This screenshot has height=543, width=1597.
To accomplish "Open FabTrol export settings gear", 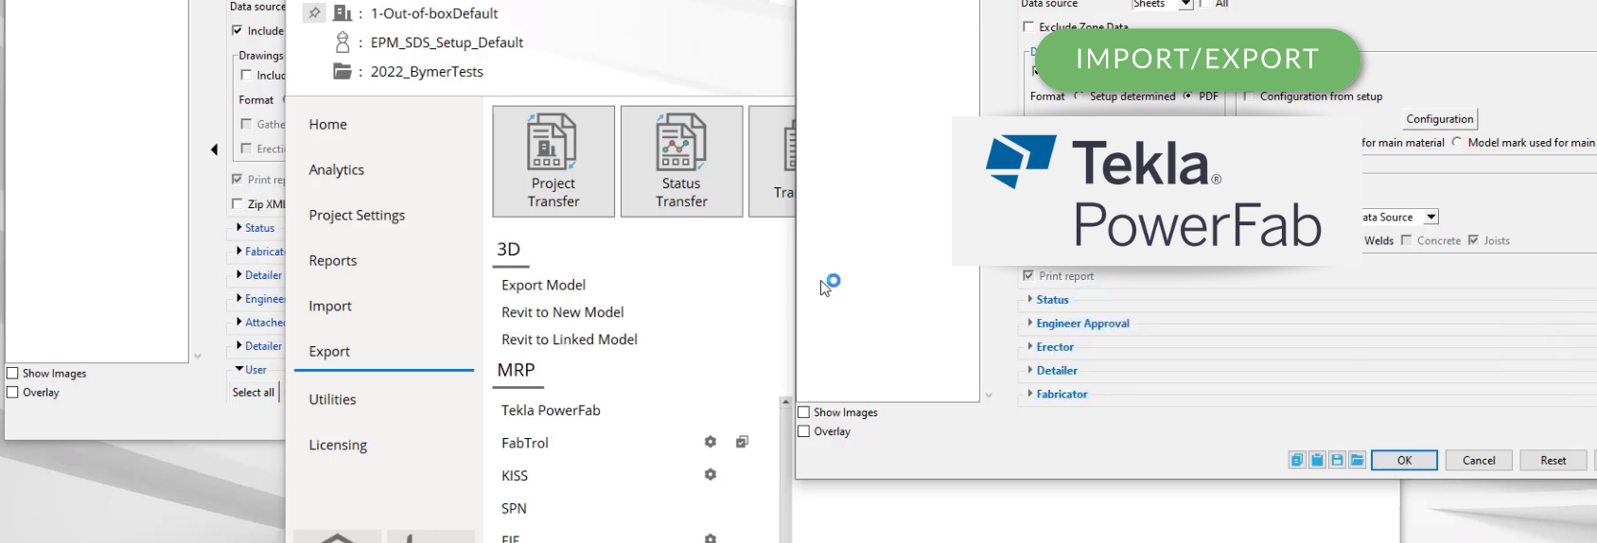I will tap(711, 442).
